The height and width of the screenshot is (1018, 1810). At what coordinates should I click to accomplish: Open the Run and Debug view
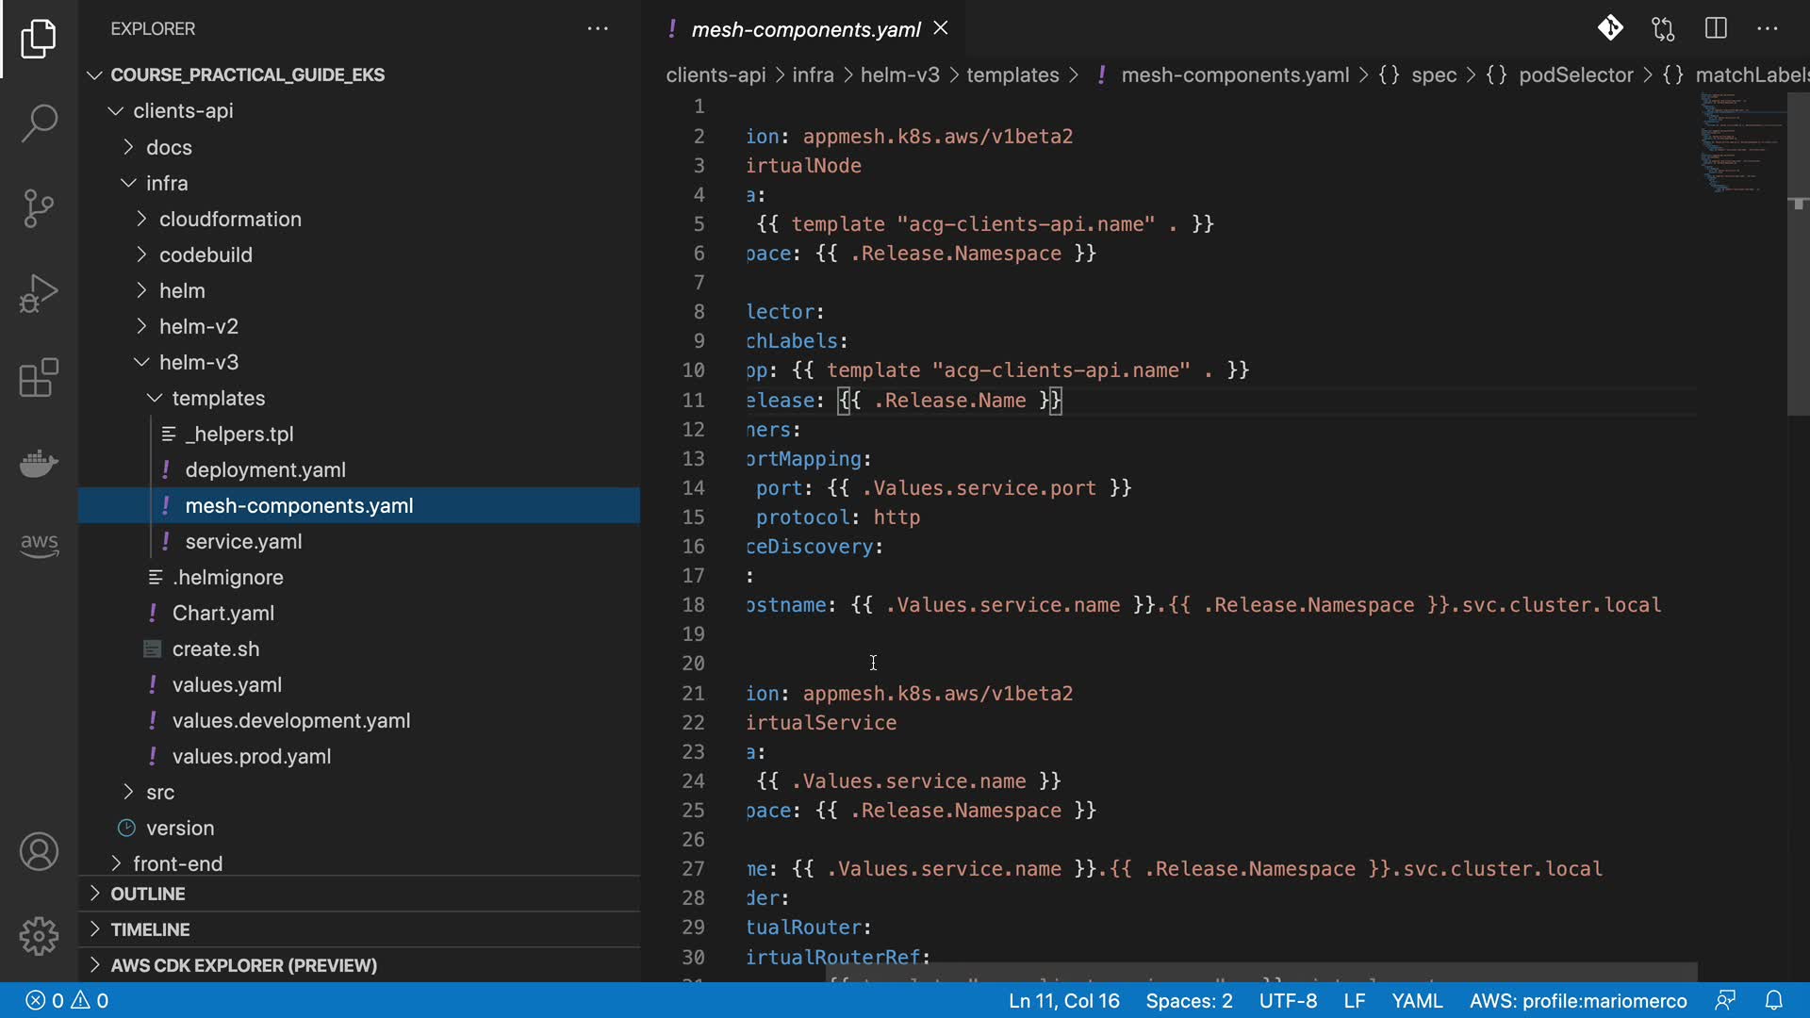39,293
